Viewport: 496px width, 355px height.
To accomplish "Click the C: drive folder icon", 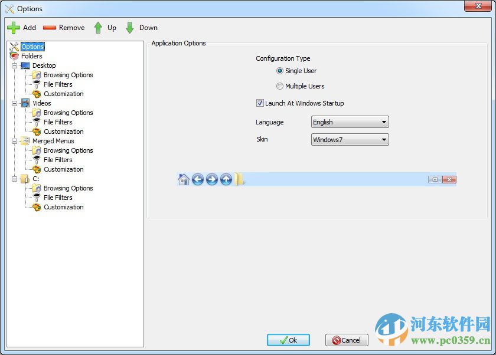I will coord(25,179).
